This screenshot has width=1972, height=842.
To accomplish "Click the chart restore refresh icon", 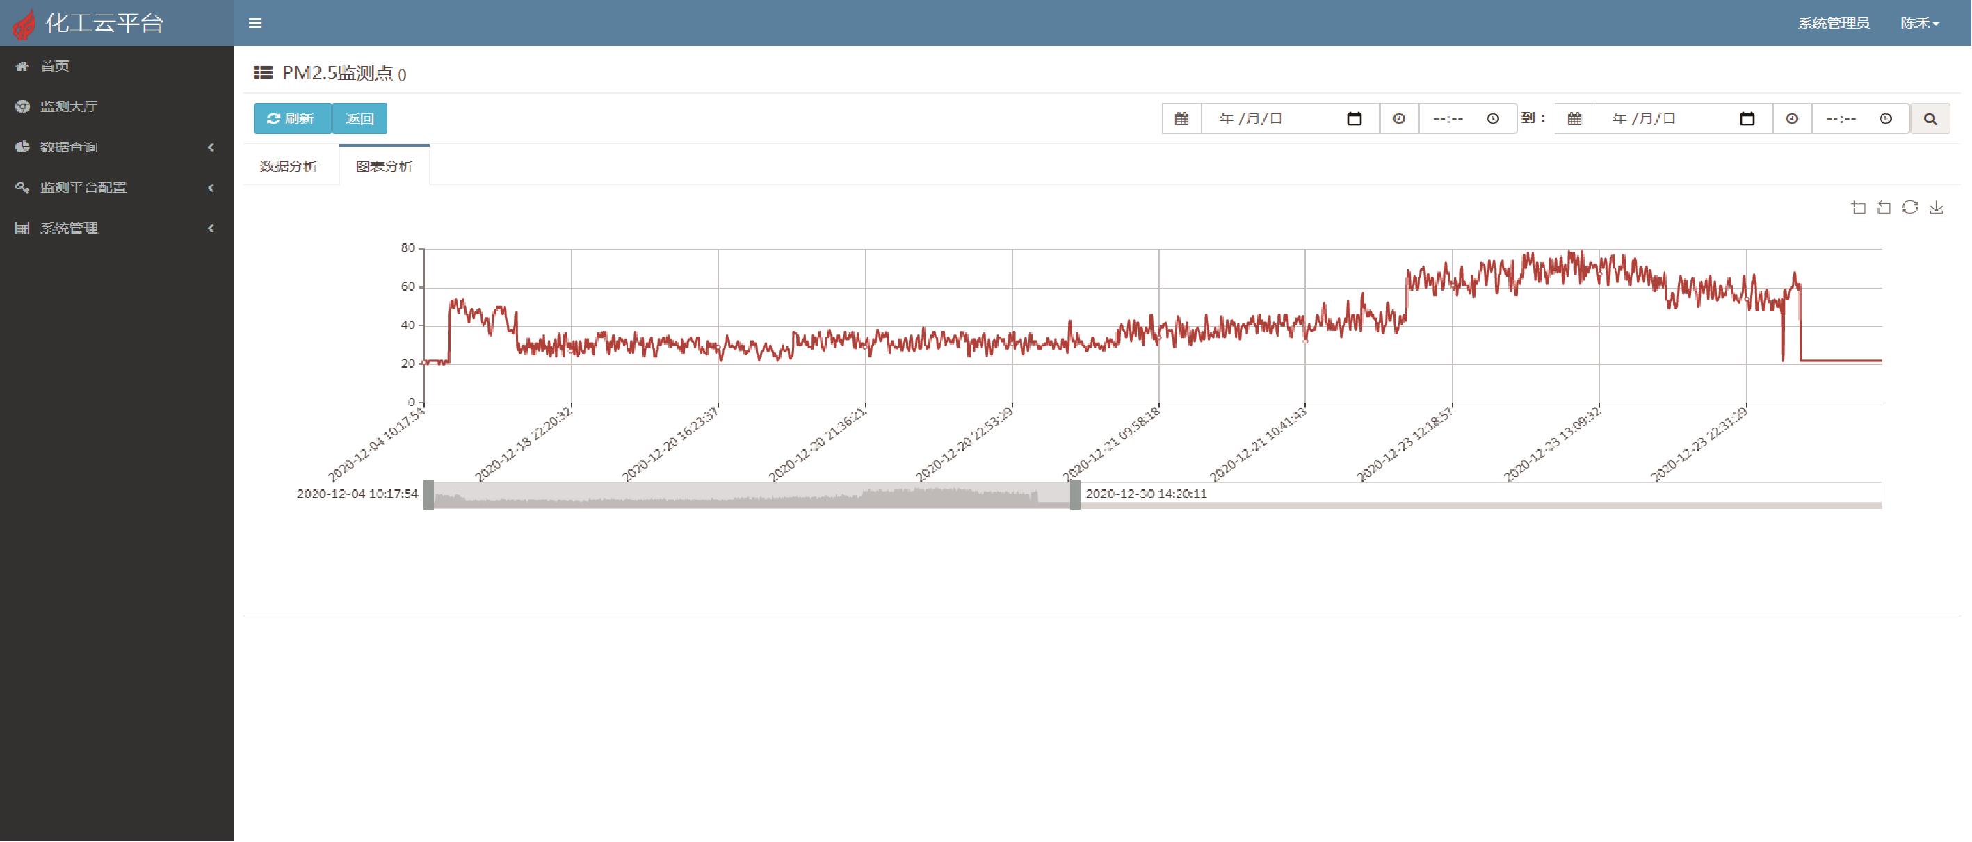I will click(x=1910, y=207).
